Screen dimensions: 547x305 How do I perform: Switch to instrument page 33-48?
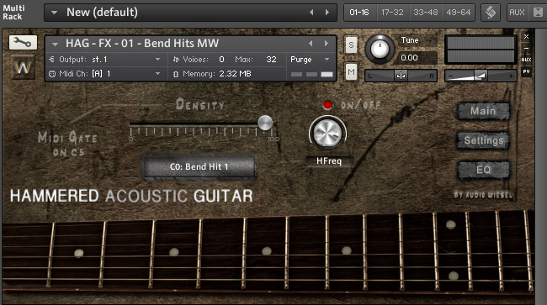[426, 13]
